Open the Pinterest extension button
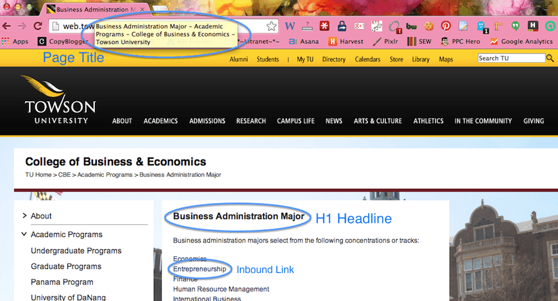The height and width of the screenshot is (301, 558). click(446, 26)
